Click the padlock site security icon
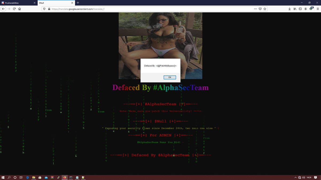The width and height of the screenshot is (321, 180). pyautogui.click(x=49, y=9)
